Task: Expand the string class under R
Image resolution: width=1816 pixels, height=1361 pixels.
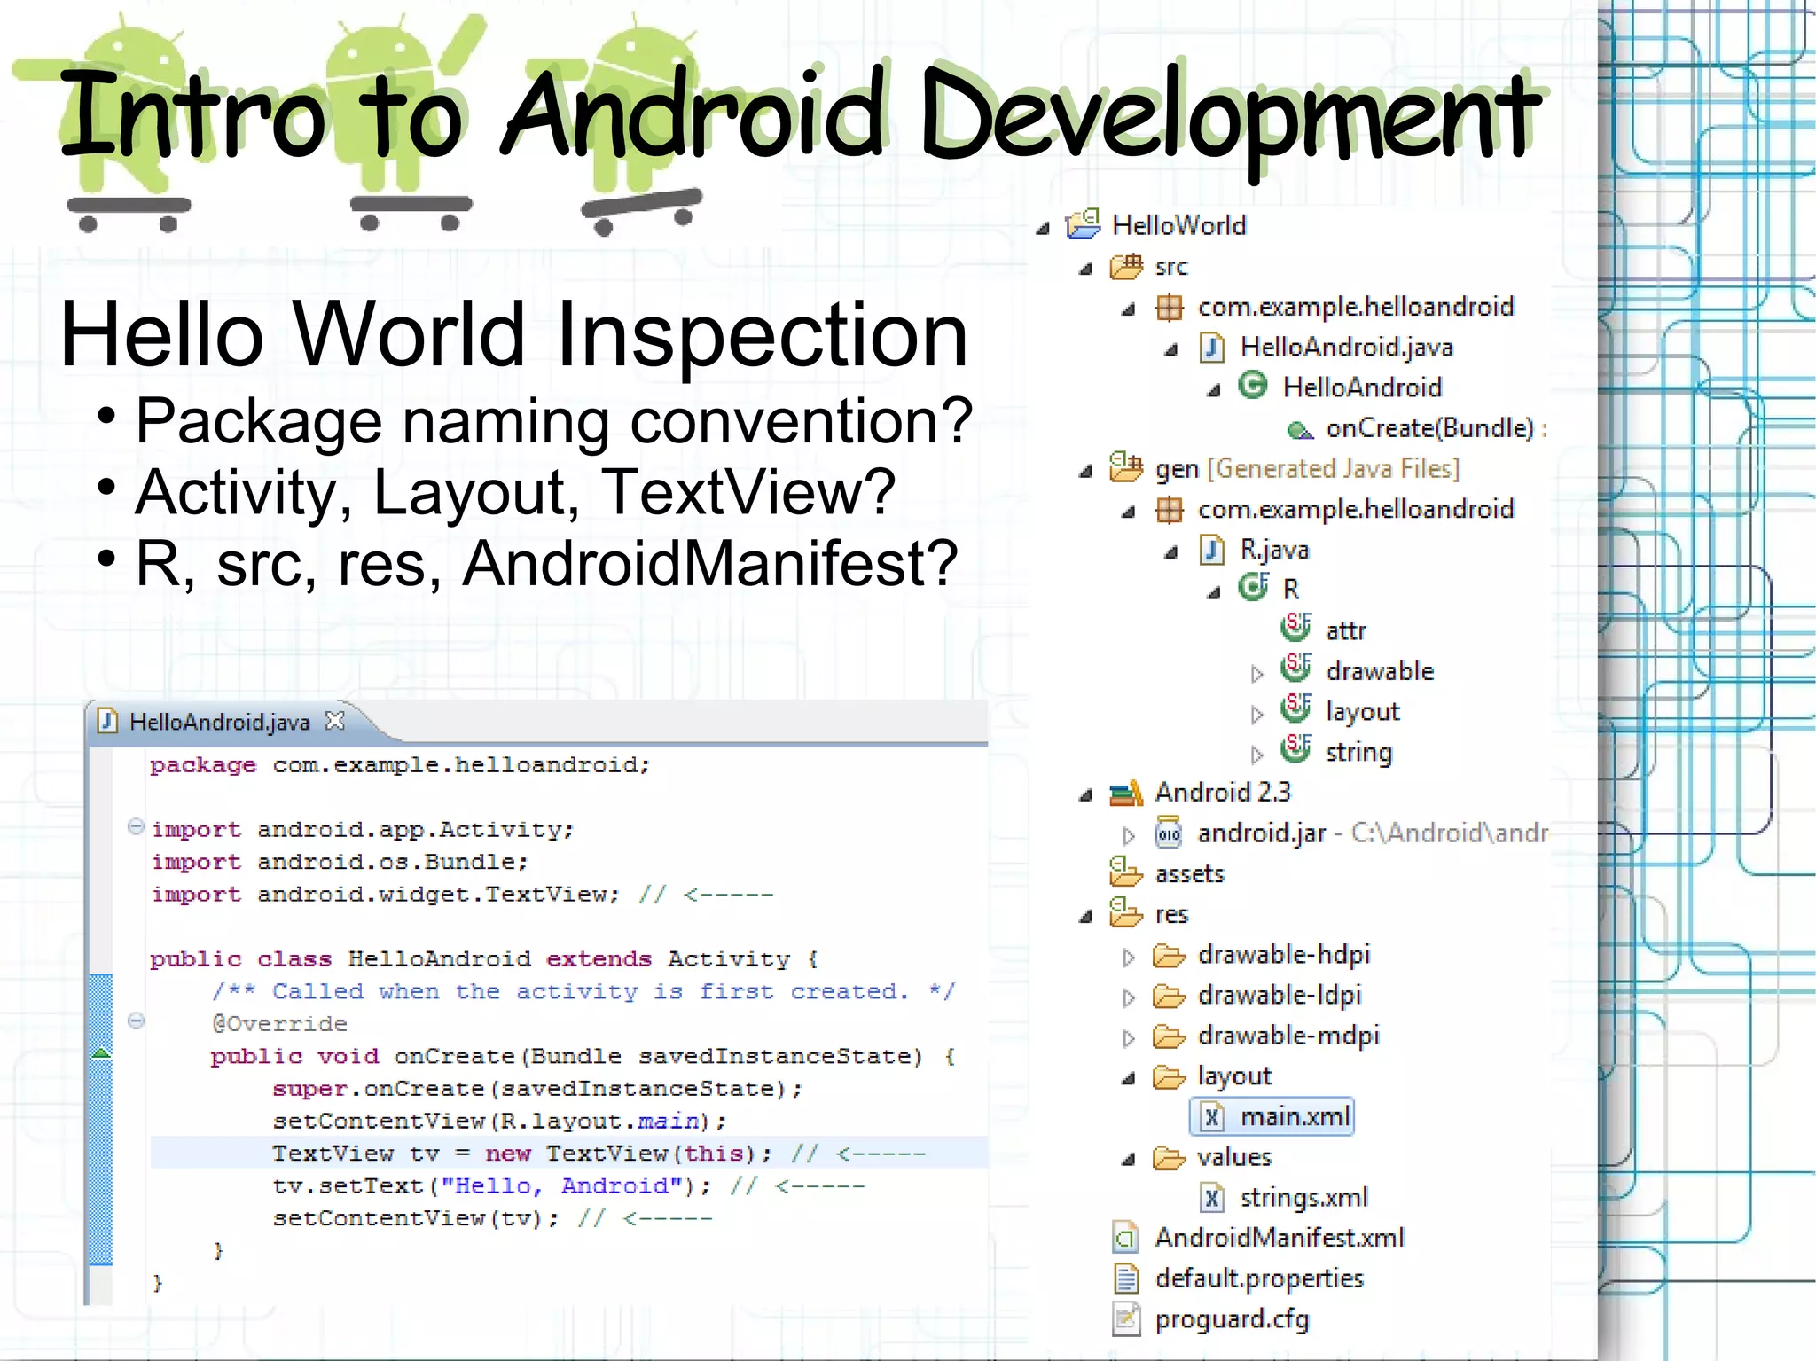Action: tap(1256, 755)
